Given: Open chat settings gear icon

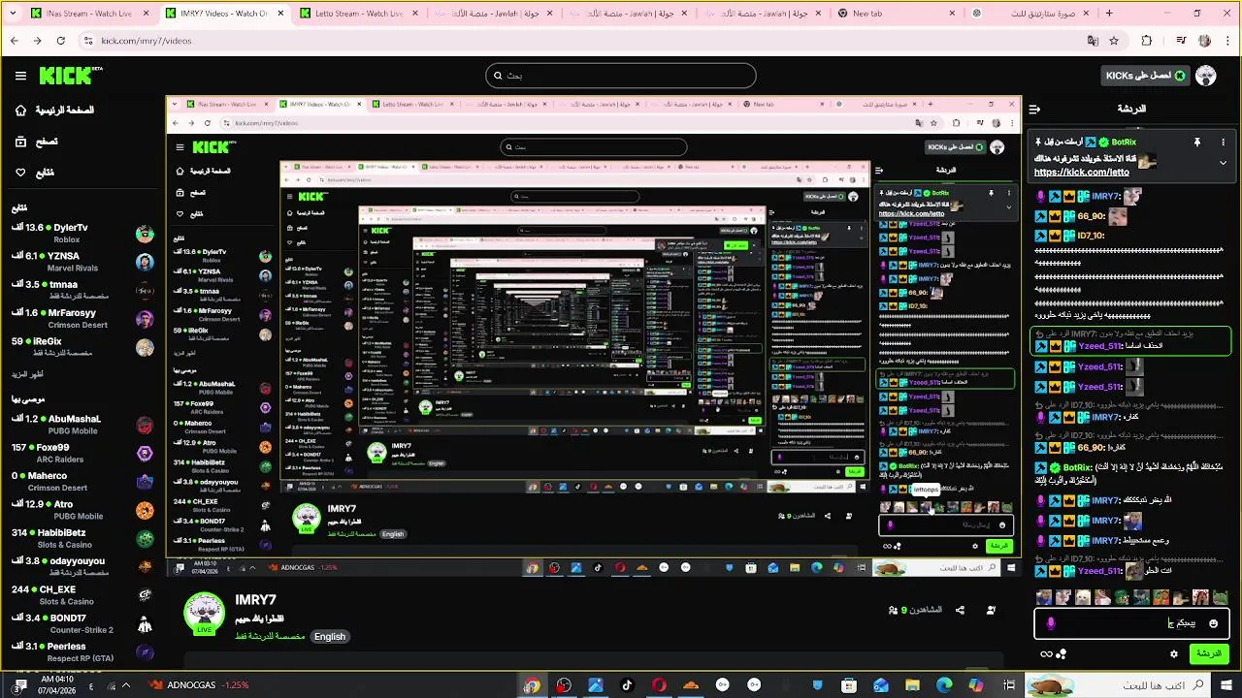Looking at the screenshot, I should (1174, 654).
